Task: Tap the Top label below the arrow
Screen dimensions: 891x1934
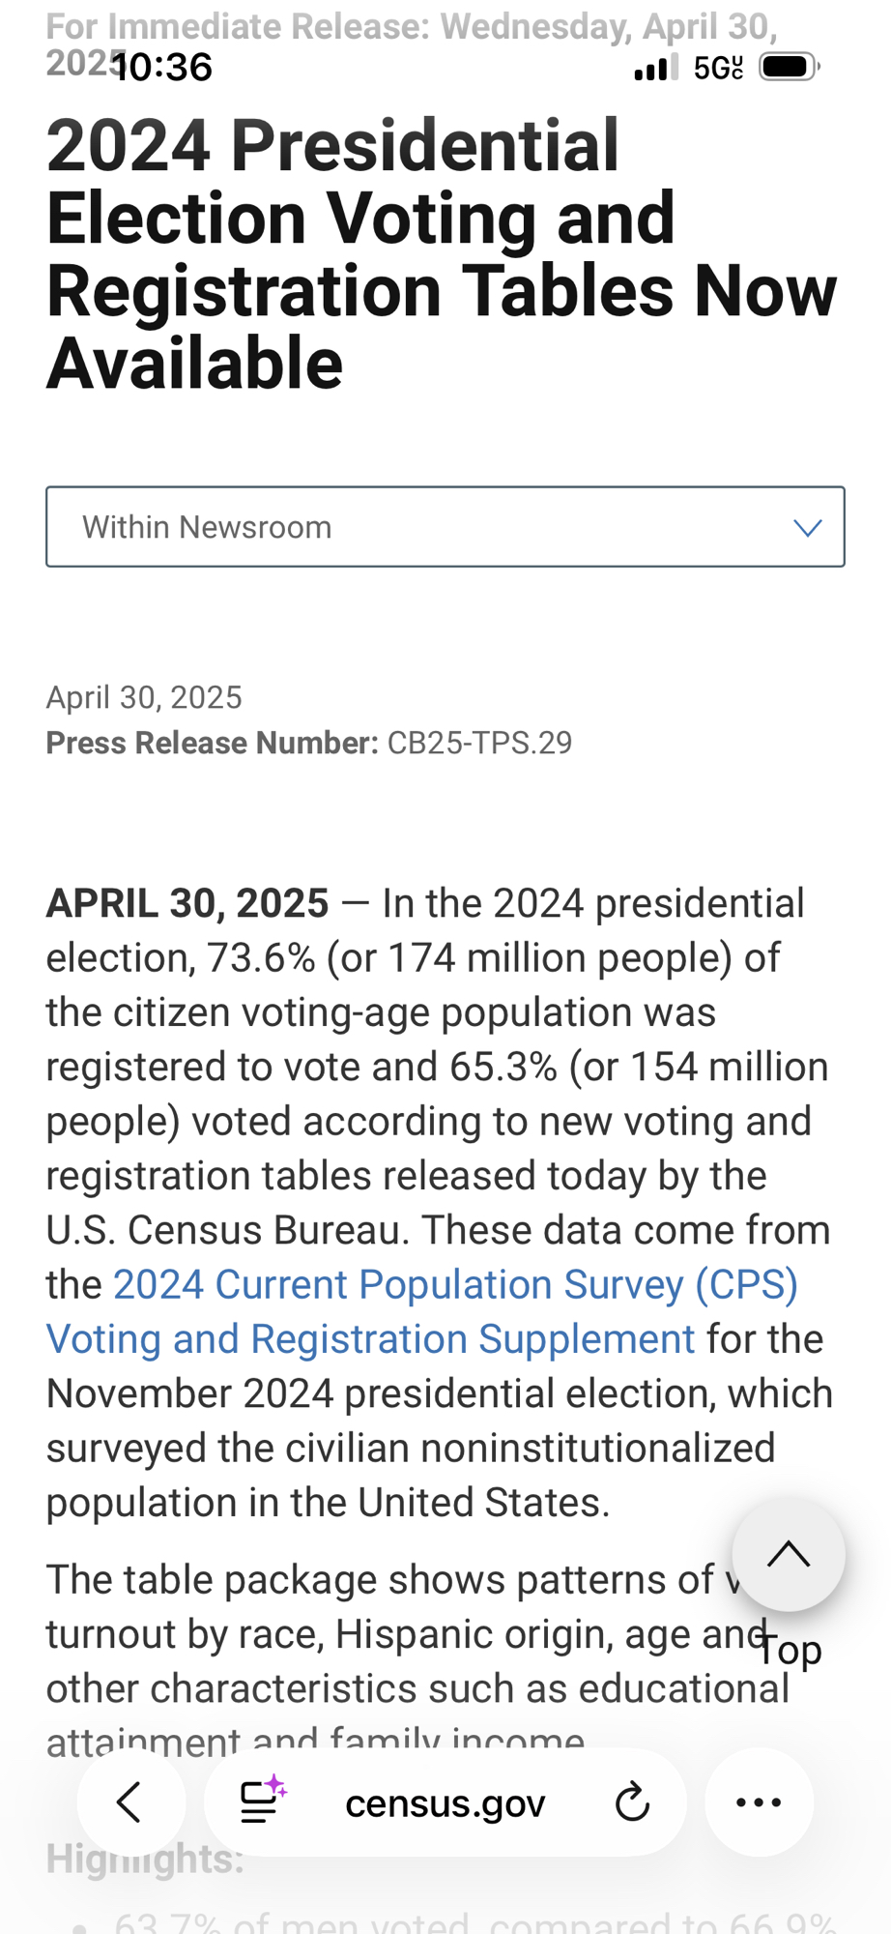Action: coord(790,1650)
